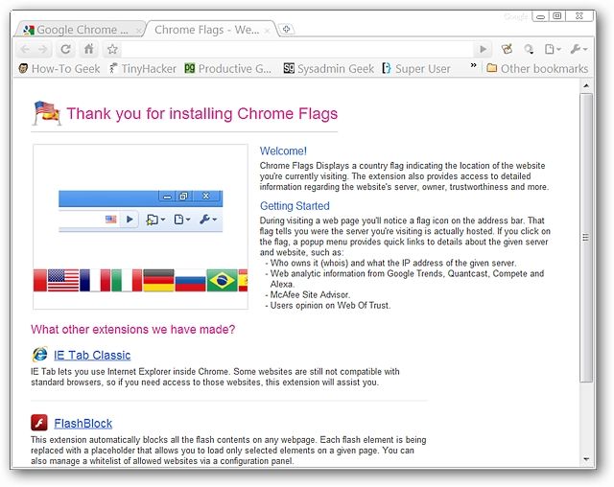614x487 pixels.
Task: Select the Chrome Flags tab
Action: (211, 30)
